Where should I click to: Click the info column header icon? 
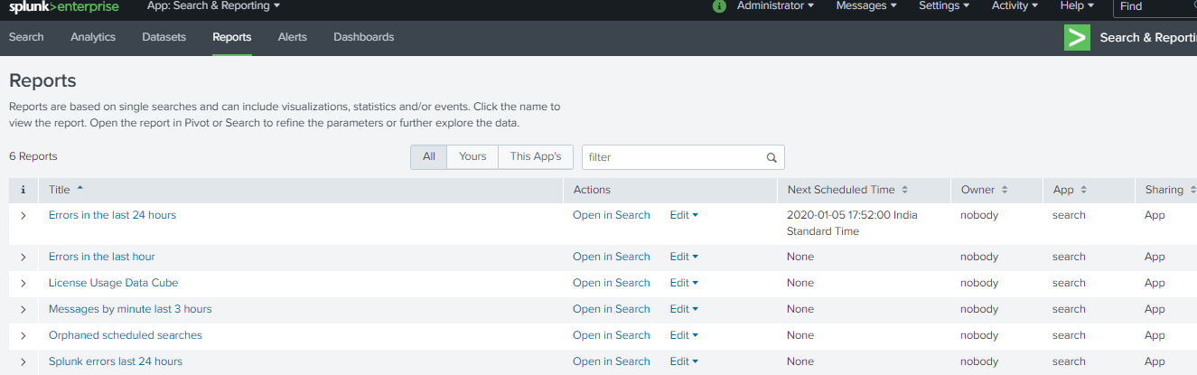[x=23, y=190]
